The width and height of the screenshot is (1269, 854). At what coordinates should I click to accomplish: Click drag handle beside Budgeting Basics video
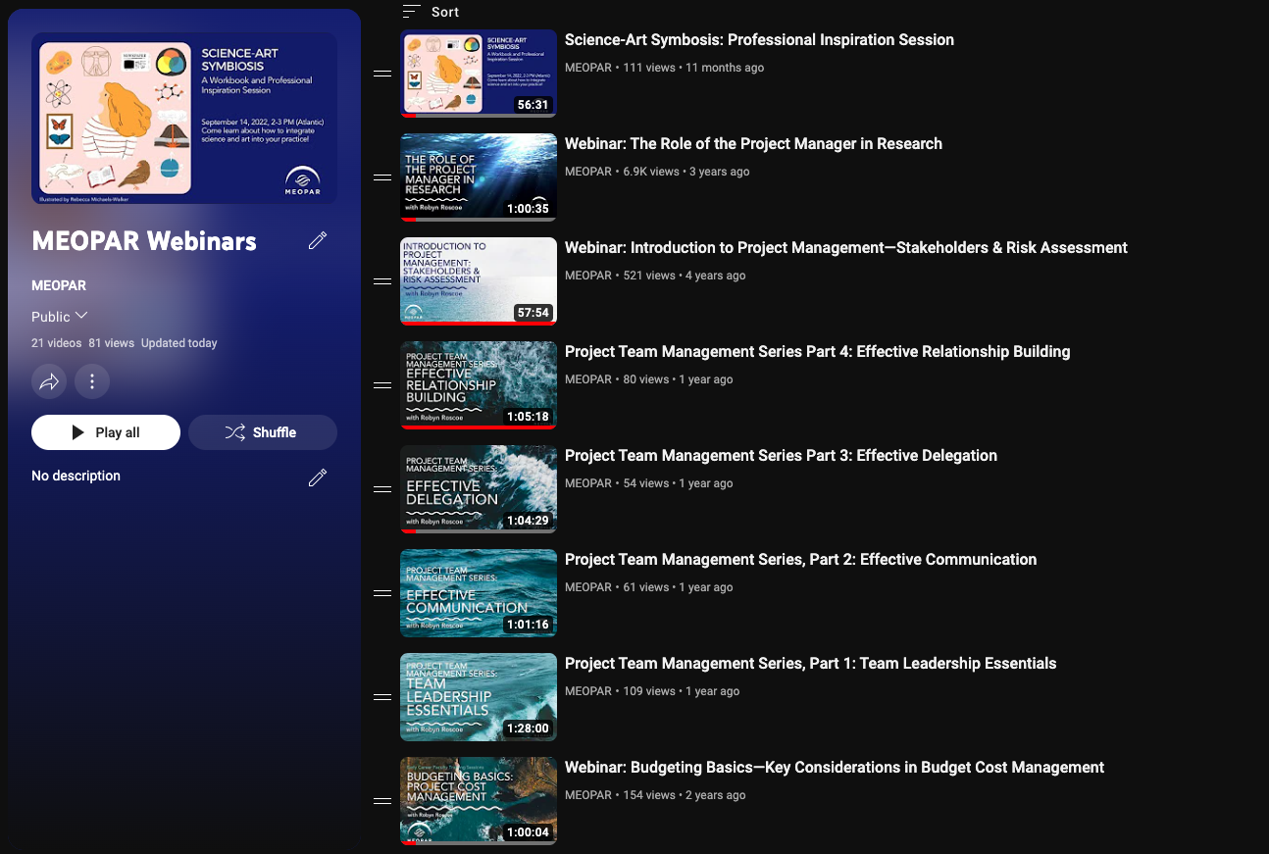pyautogui.click(x=382, y=801)
